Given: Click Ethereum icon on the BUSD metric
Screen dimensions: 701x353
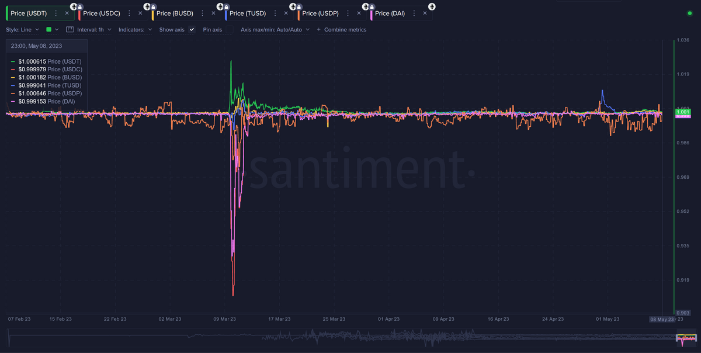Looking at the screenshot, I should [x=220, y=6].
